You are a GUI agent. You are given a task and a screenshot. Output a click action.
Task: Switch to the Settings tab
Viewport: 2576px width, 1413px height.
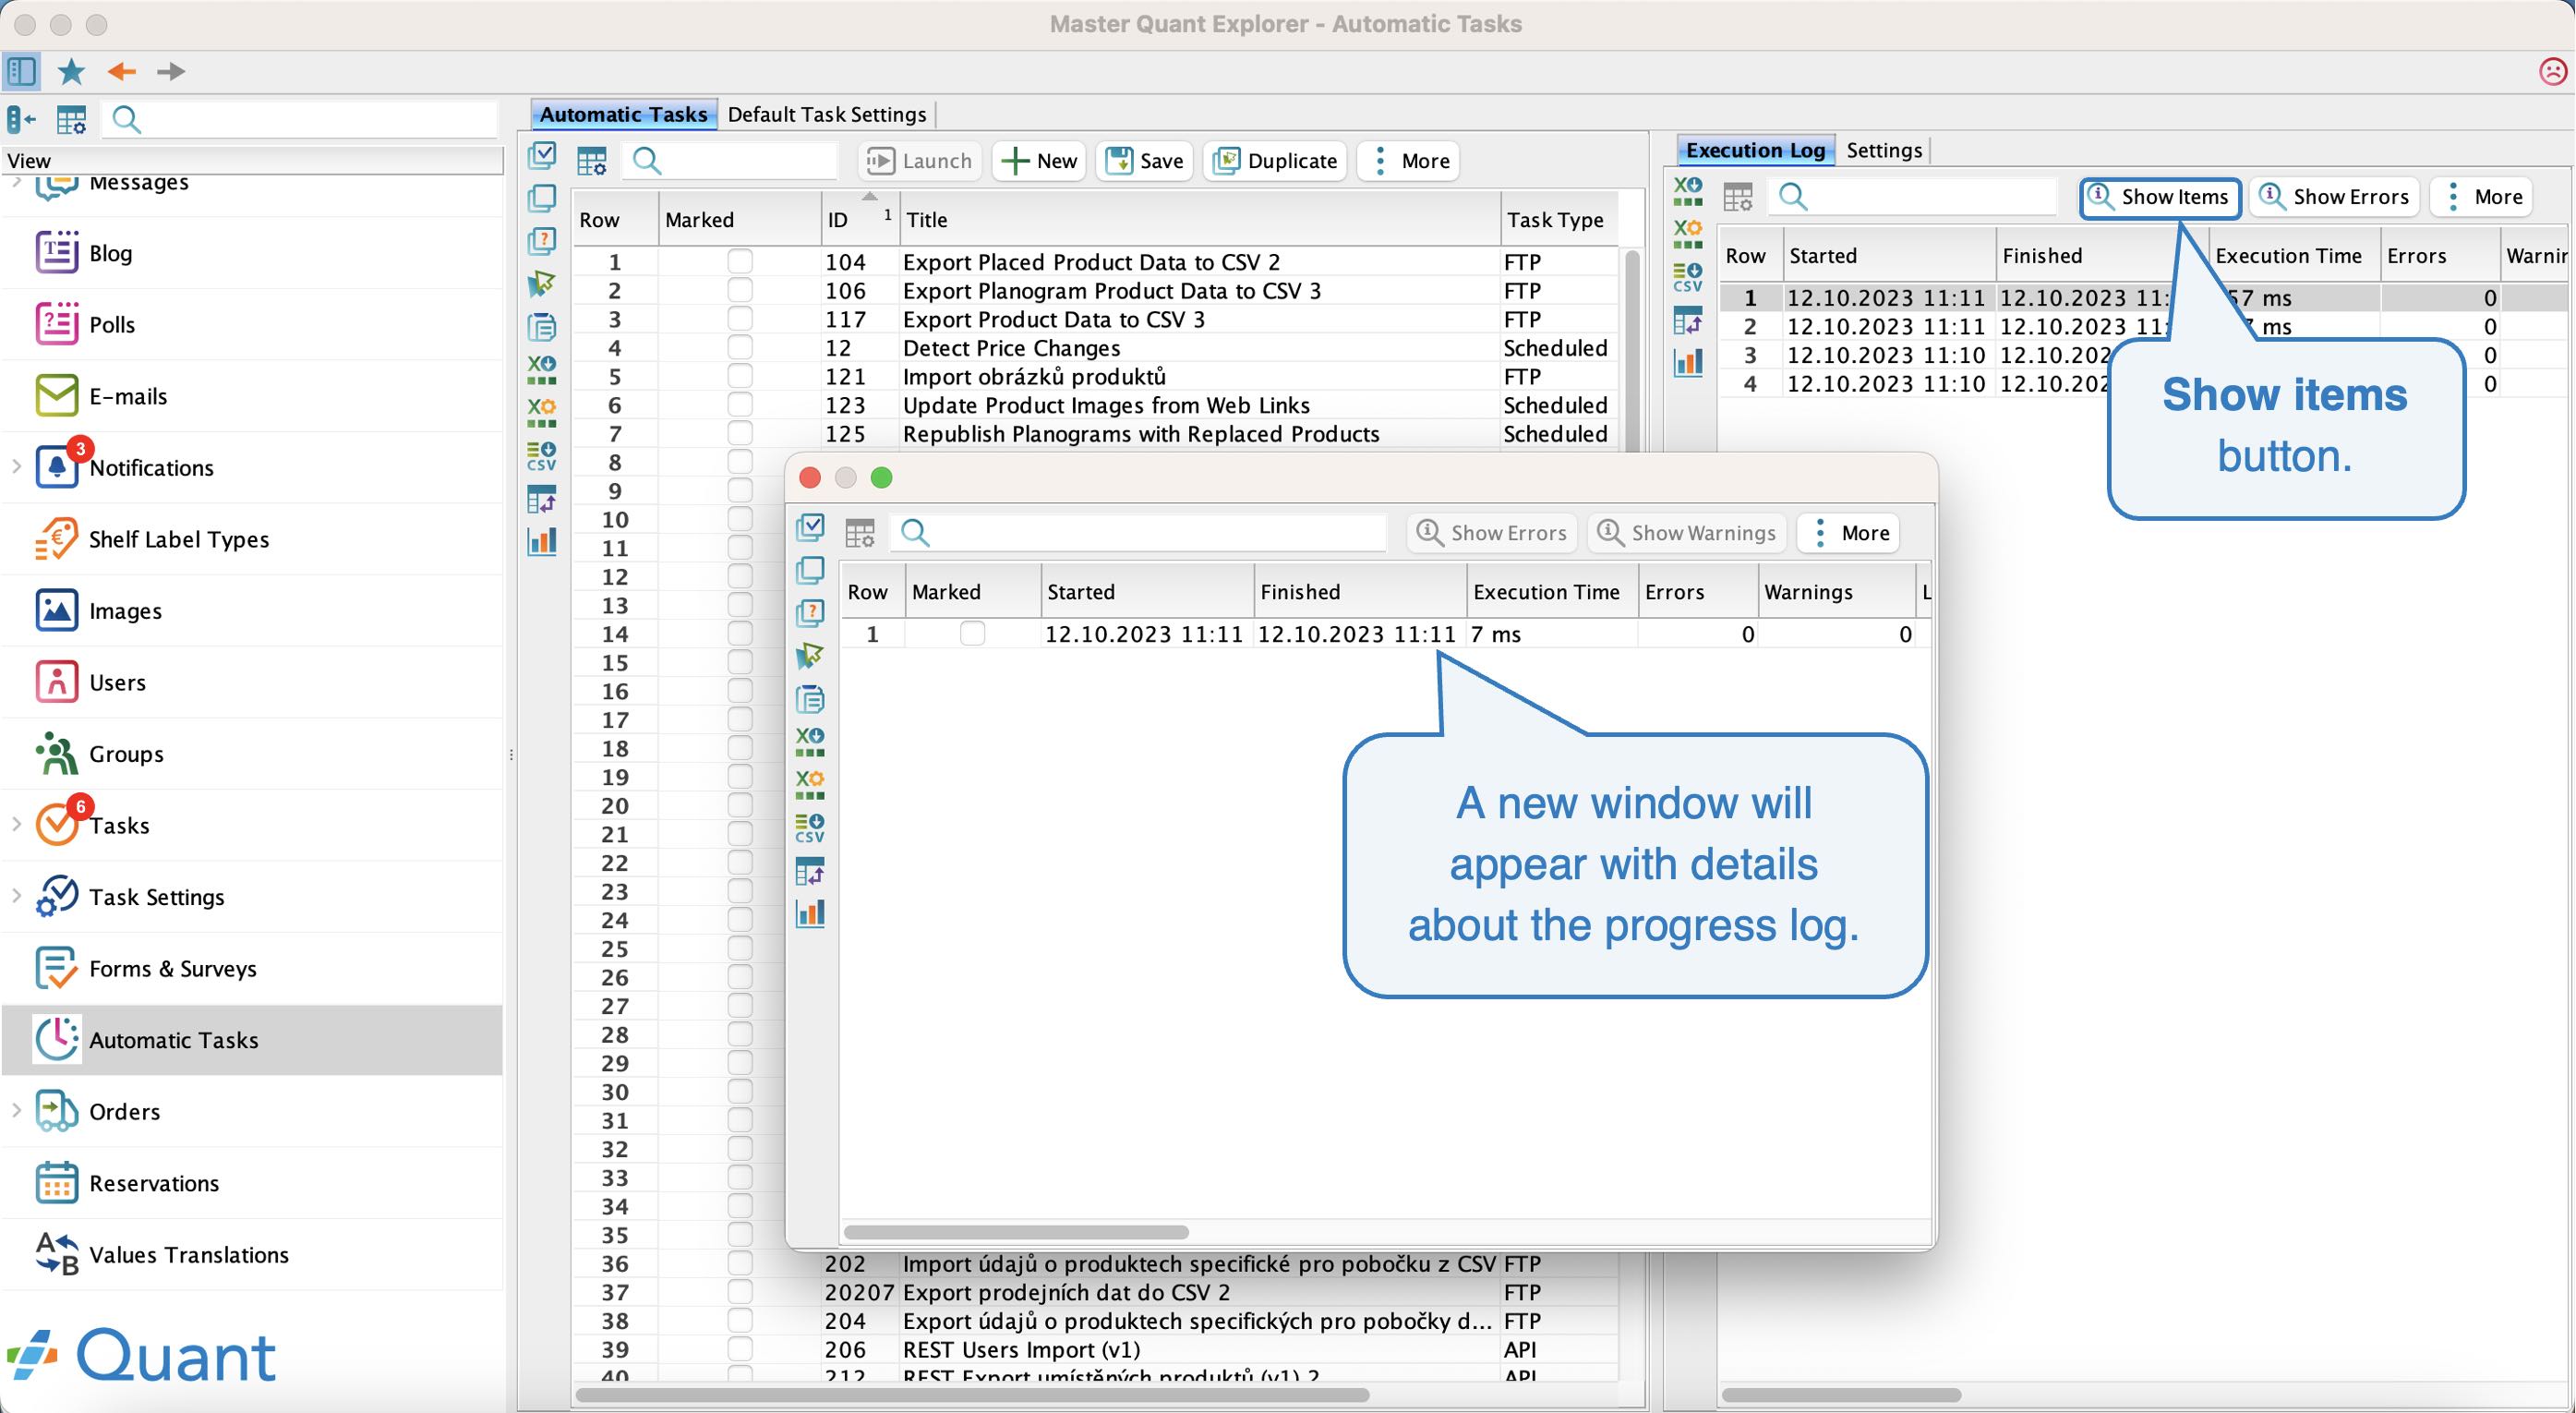[1884, 150]
